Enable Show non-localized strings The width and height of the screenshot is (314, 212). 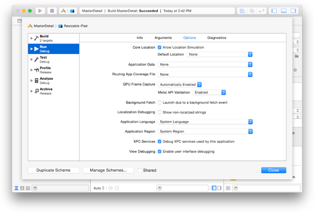click(x=159, y=112)
